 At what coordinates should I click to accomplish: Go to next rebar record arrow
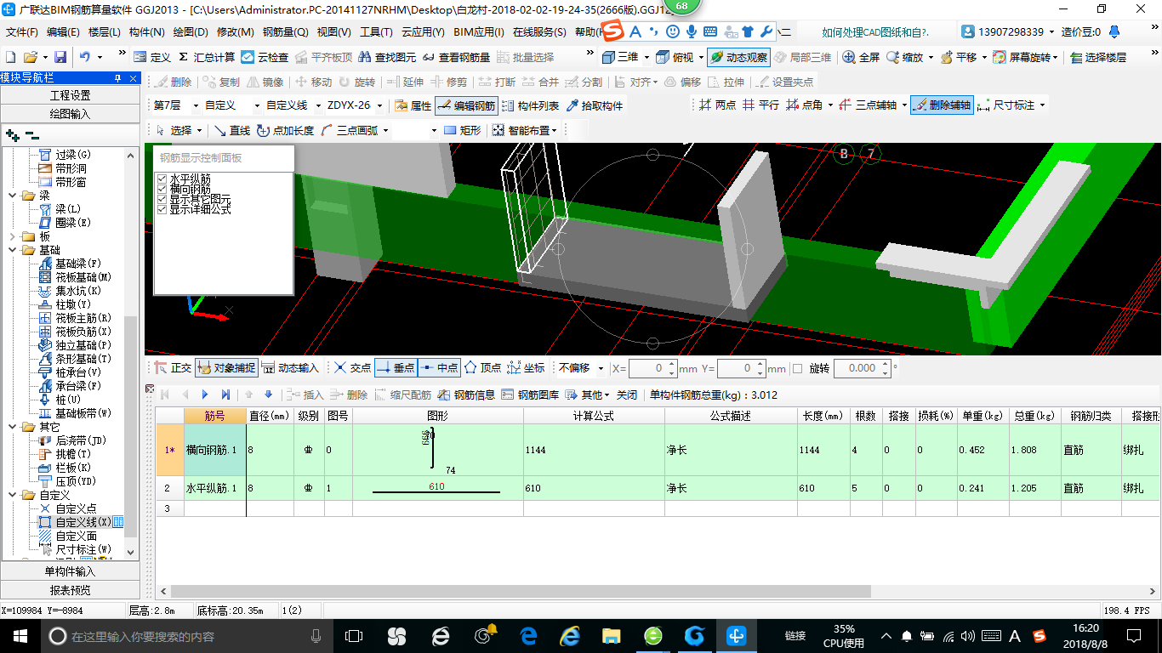click(205, 395)
